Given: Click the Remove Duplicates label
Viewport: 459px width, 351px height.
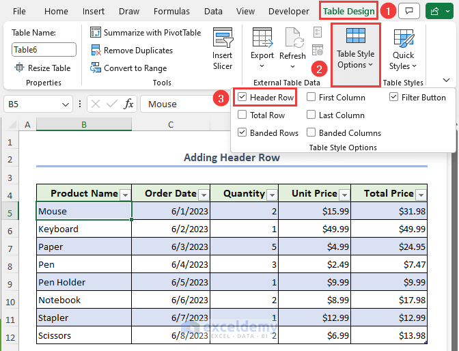Looking at the screenshot, I should (x=138, y=51).
